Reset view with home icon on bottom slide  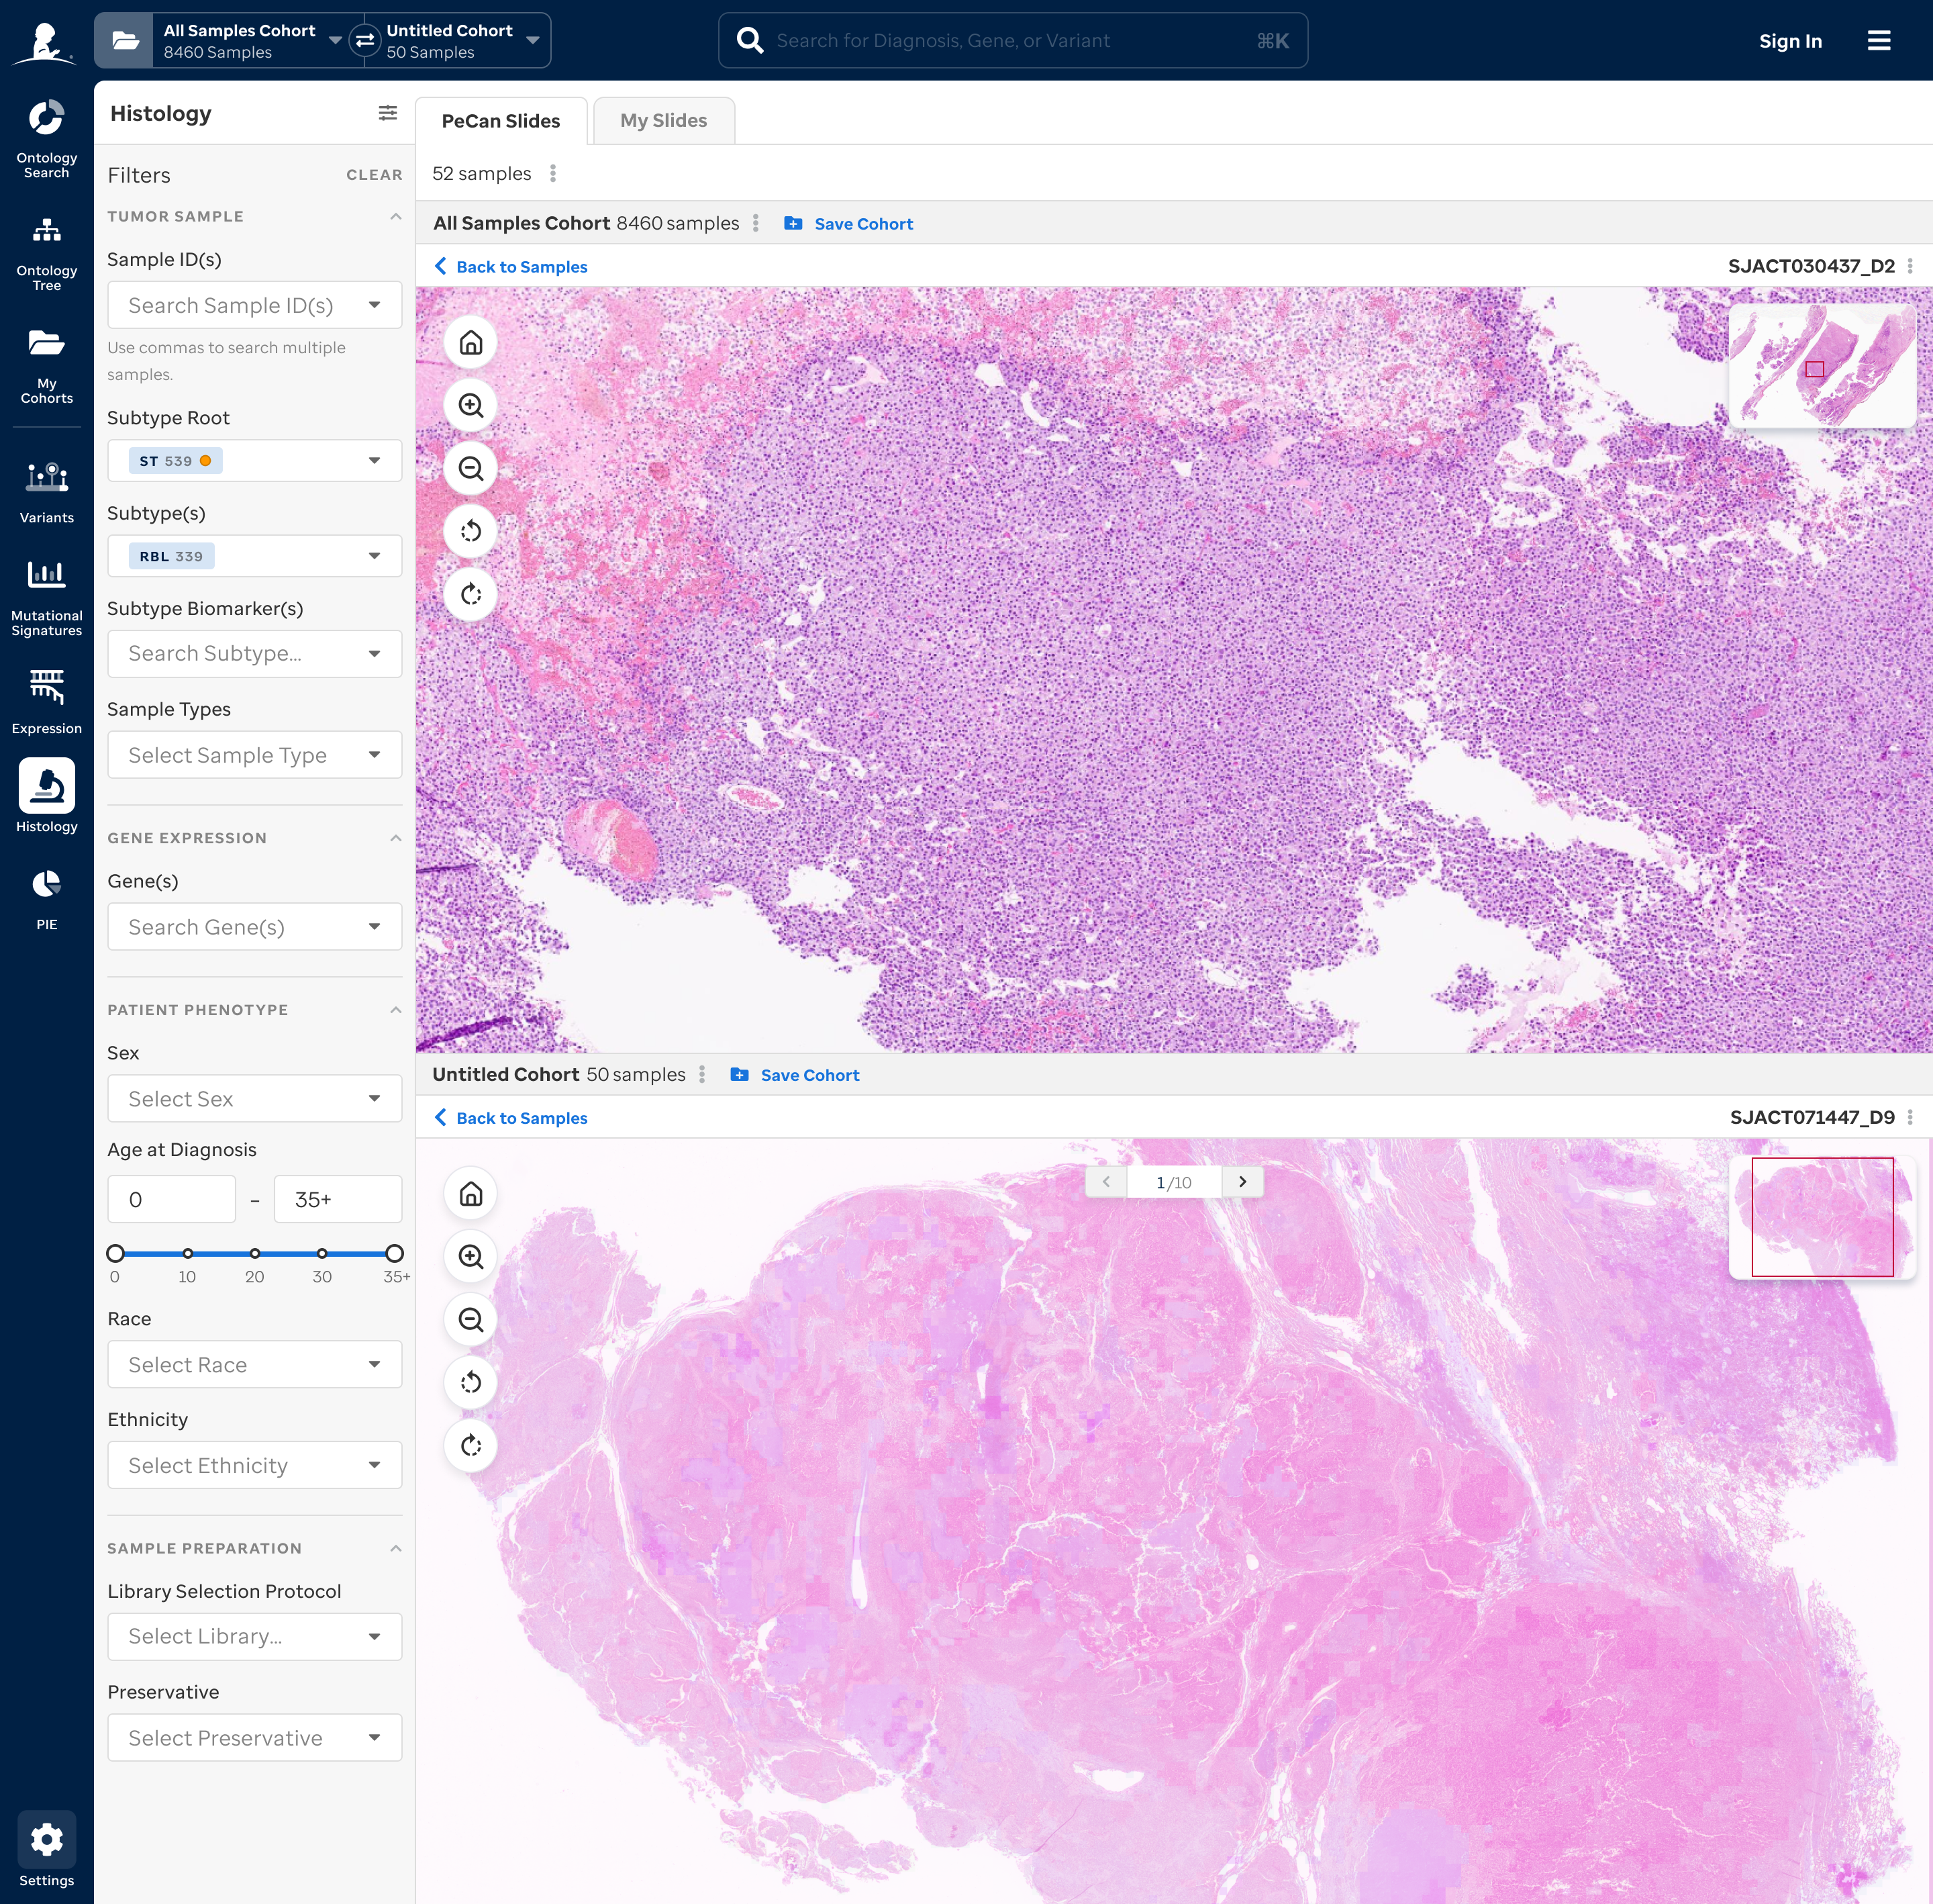point(470,1193)
